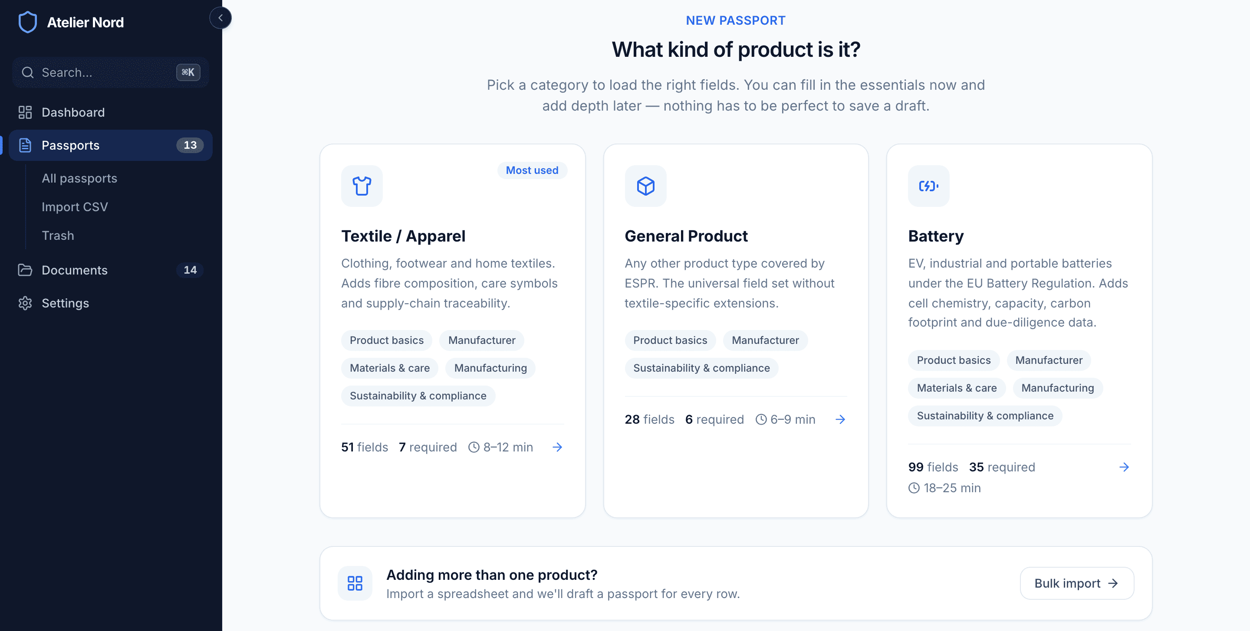Click '6 required' text in General Product card
The height and width of the screenshot is (631, 1250).
[x=714, y=419]
